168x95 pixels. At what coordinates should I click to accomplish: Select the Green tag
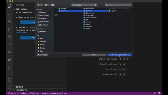[x=41, y=48]
